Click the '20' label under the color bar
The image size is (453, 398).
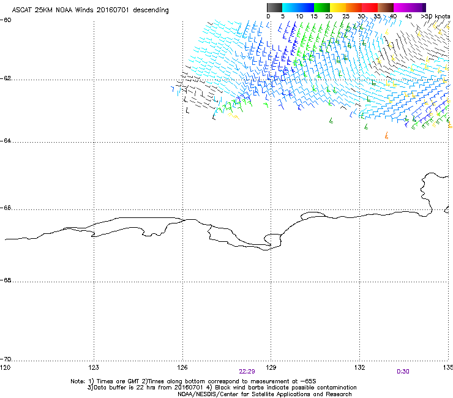pyautogui.click(x=329, y=17)
